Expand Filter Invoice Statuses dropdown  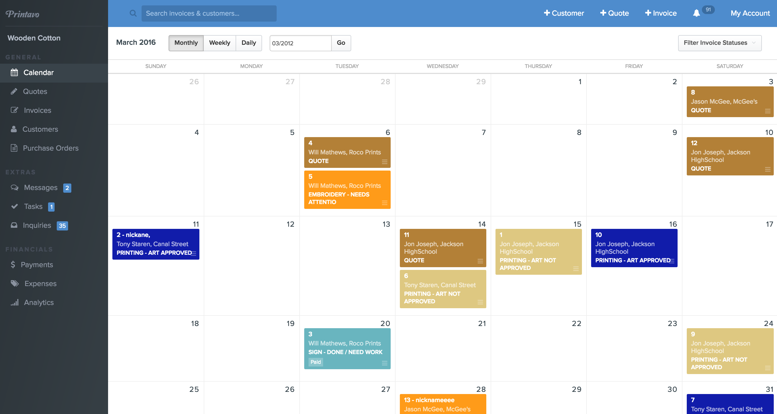[720, 43]
